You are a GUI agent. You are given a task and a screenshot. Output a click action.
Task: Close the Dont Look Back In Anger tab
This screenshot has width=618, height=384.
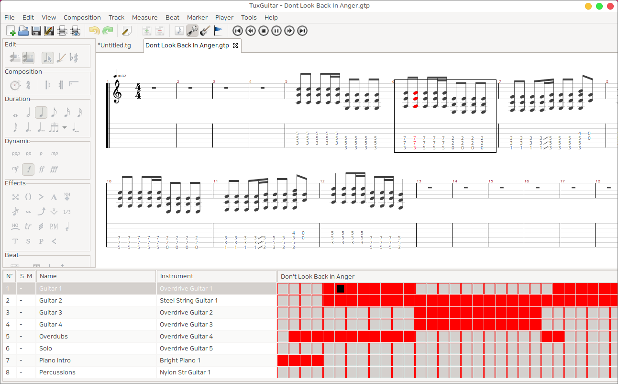[235, 45]
